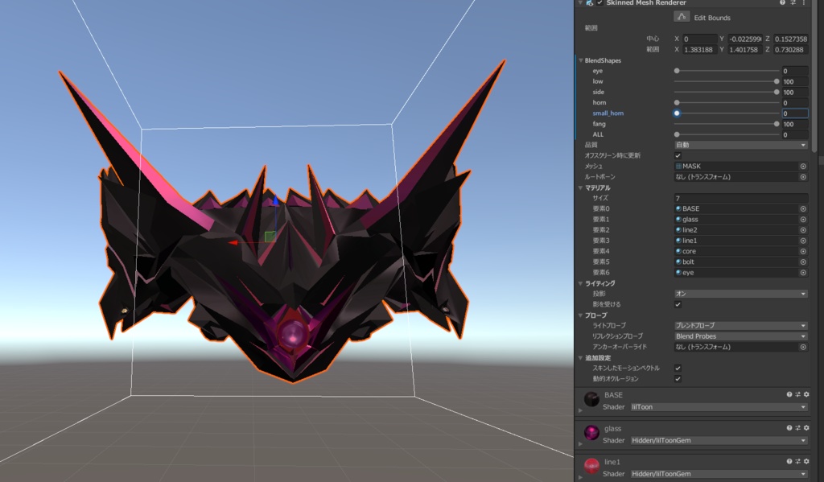Disable the Skinned Mesh Renderer component checkbox

[x=599, y=2]
